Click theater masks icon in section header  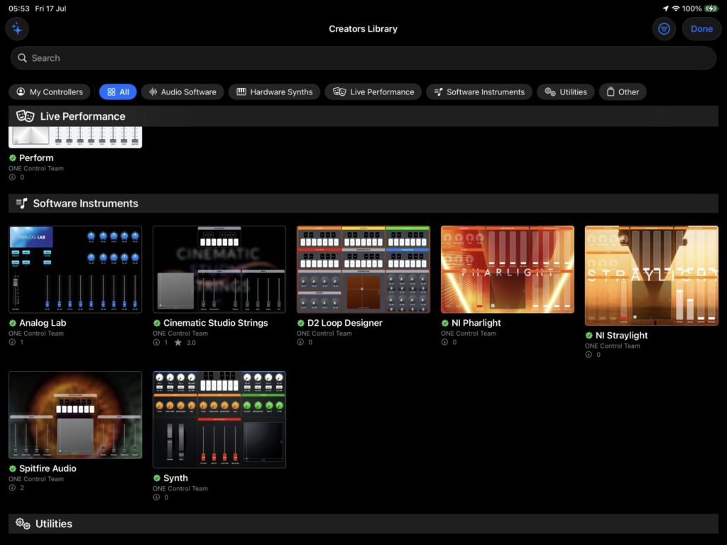(26, 116)
